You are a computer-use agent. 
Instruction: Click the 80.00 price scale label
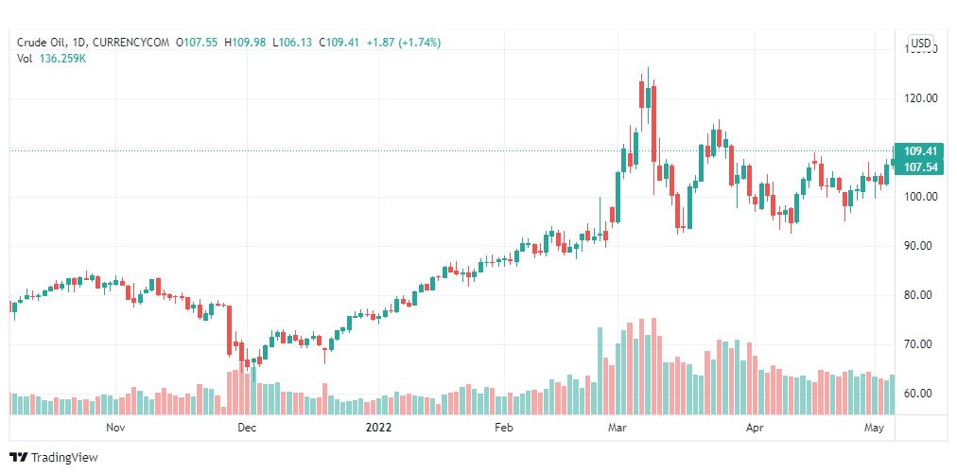[x=920, y=295]
